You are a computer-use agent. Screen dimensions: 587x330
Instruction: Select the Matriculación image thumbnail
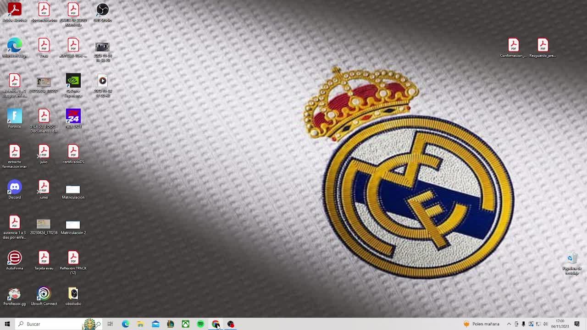coord(73,192)
